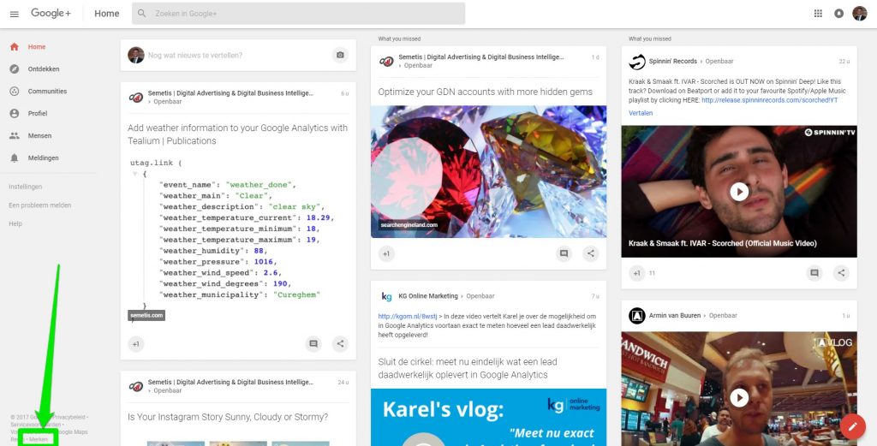
Task: Click the magnifier icon in the search bar
Action: click(x=142, y=14)
